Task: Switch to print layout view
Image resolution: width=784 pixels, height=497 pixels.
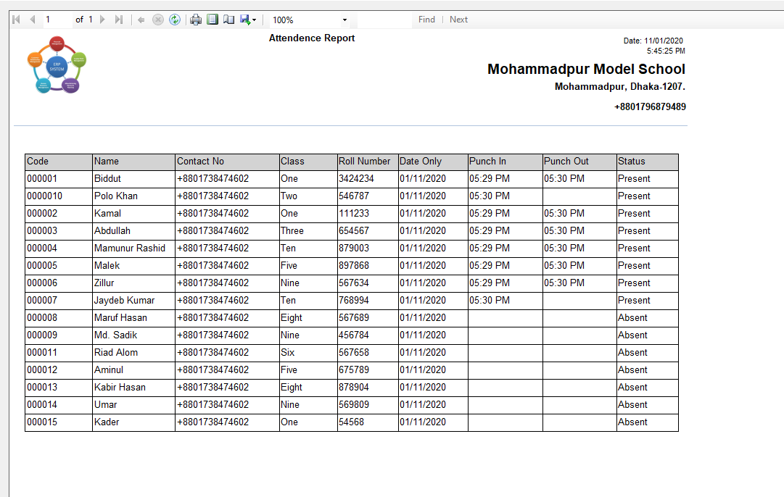Action: (x=212, y=20)
